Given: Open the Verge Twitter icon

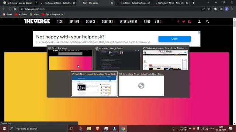Looking at the screenshot, I should (x=184, y=22).
